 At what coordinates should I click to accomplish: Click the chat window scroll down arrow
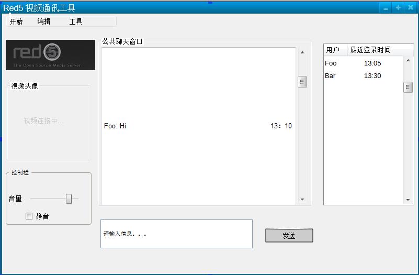click(302, 199)
